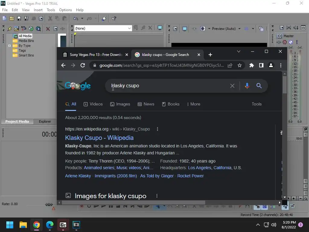The height and width of the screenshot is (232, 309).
Task: Click Tools under Google search
Action: 256,104
